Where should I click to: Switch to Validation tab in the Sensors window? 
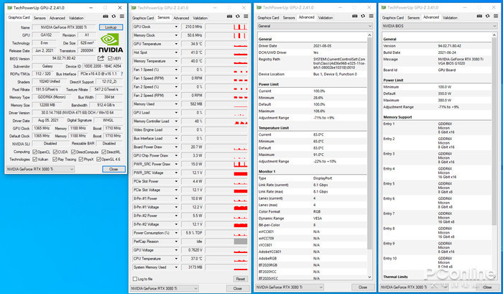[x=200, y=18]
